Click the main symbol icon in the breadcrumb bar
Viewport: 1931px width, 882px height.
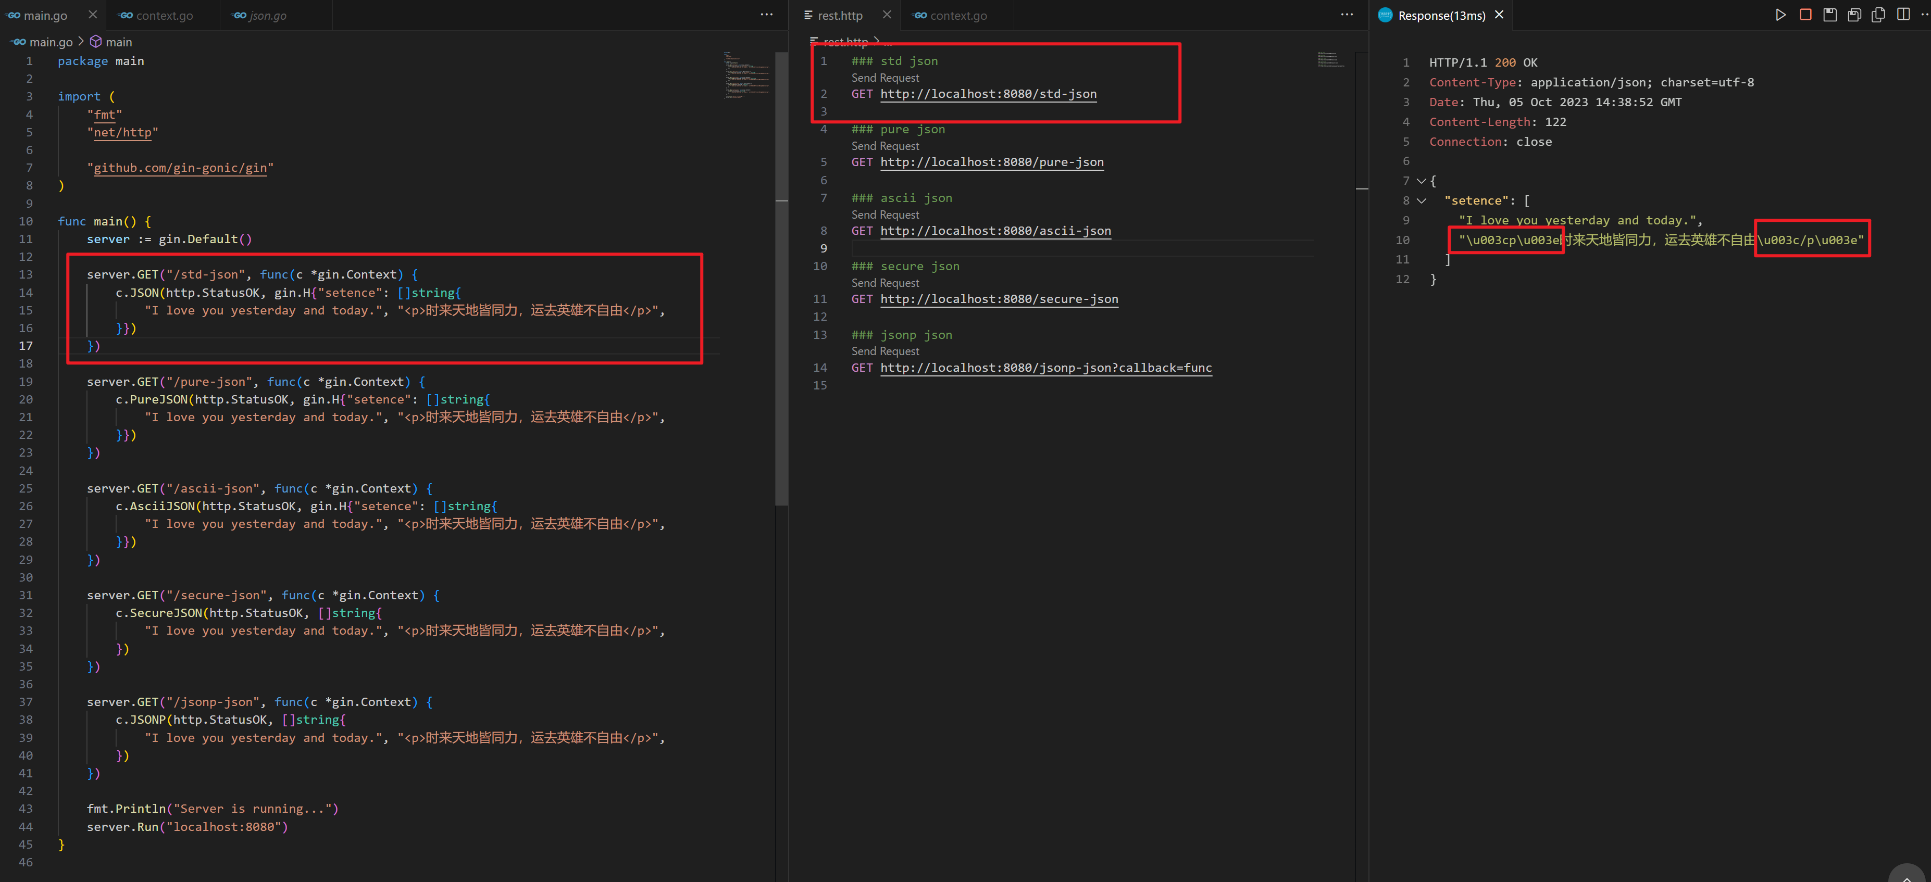click(97, 42)
